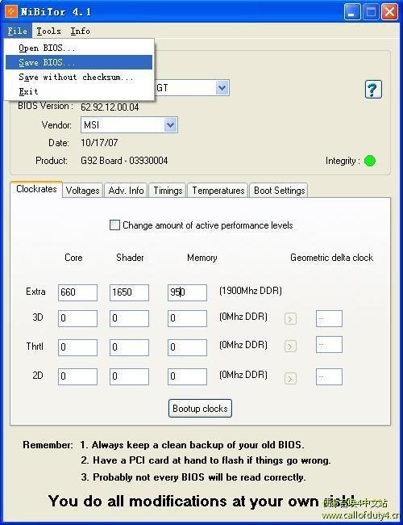Open the Boot Settings tab
The image size is (403, 525).
click(x=279, y=191)
